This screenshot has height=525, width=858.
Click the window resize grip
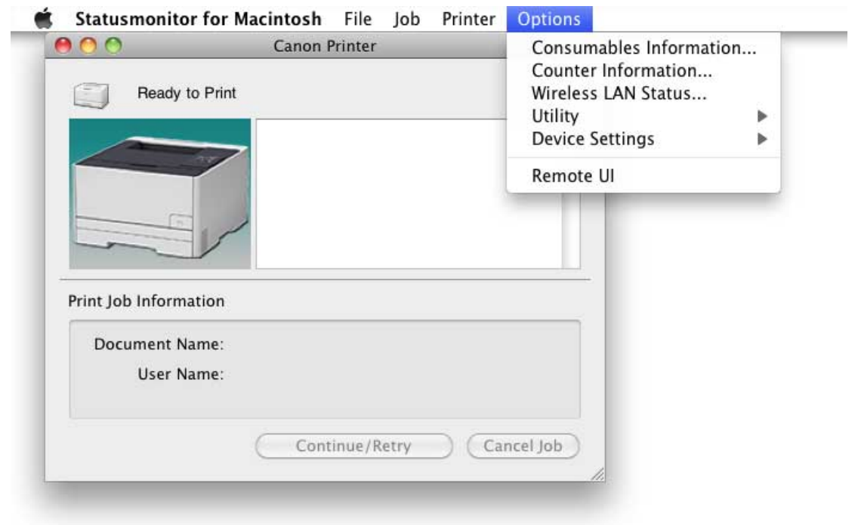point(597,474)
